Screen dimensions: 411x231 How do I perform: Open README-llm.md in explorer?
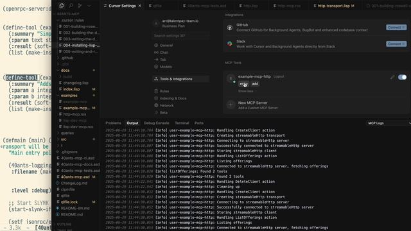(76, 208)
